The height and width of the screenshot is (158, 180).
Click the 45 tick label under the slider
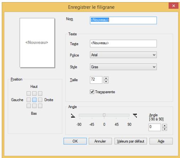tap(117, 124)
